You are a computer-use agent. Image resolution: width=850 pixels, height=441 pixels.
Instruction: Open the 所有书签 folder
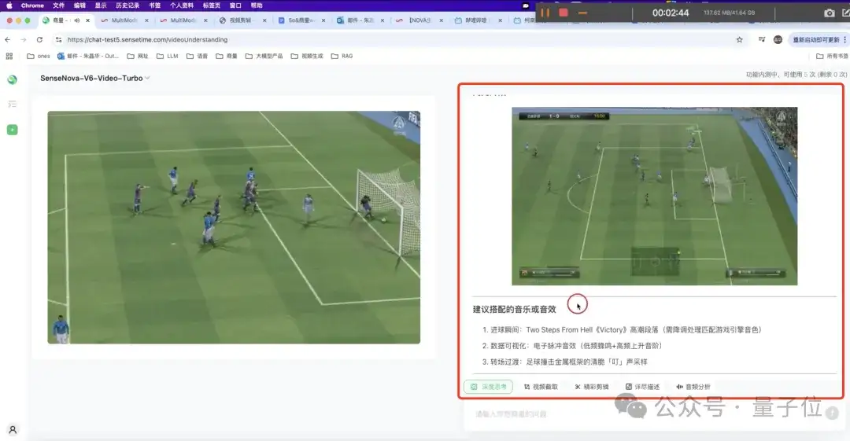coord(832,56)
